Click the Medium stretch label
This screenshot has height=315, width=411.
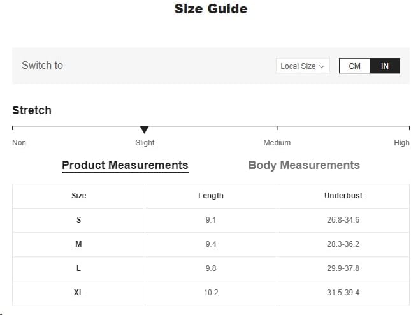[x=277, y=143]
